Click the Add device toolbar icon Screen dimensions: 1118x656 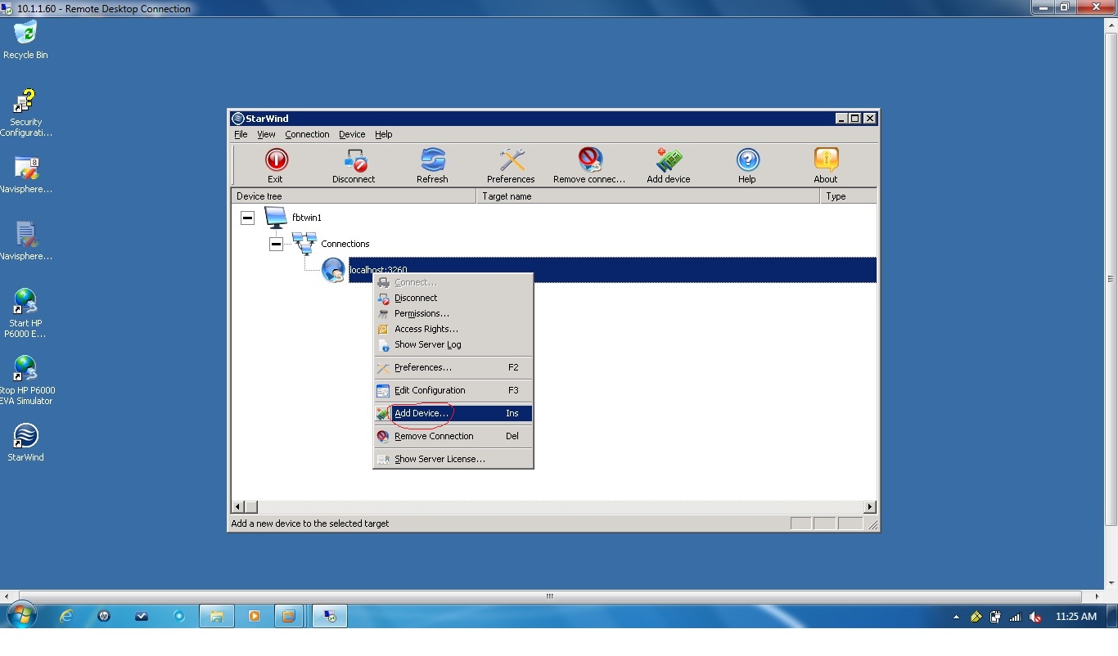coord(668,164)
